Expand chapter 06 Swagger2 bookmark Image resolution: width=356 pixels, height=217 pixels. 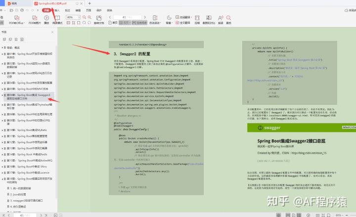tap(2, 95)
